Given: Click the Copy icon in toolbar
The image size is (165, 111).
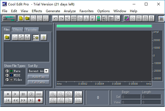Looking at the screenshot, I should point(80,18).
